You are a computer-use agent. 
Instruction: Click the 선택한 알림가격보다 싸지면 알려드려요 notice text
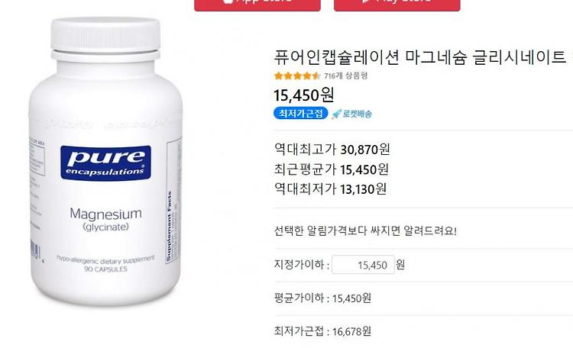pos(365,230)
